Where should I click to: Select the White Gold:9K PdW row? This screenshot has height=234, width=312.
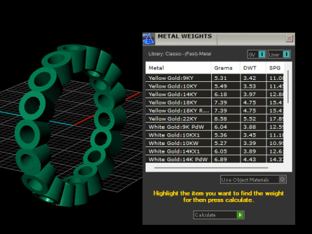[214, 127]
